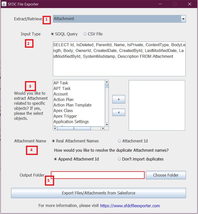Click the objects list vertical scrollbar thumb
Viewport: 198px width, 214px height.
107,86
